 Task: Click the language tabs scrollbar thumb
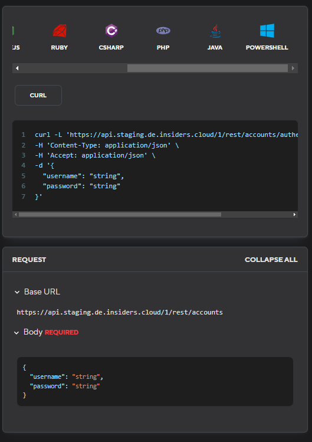coord(208,68)
